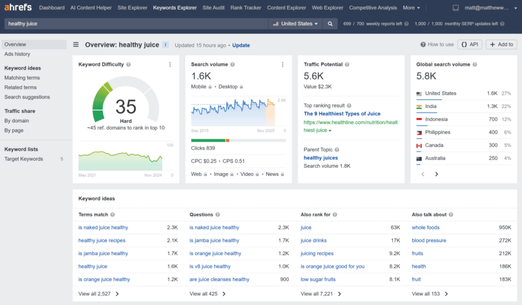Go to previous page of countries list
Viewport: 522px width, 305px height.
(x=423, y=174)
